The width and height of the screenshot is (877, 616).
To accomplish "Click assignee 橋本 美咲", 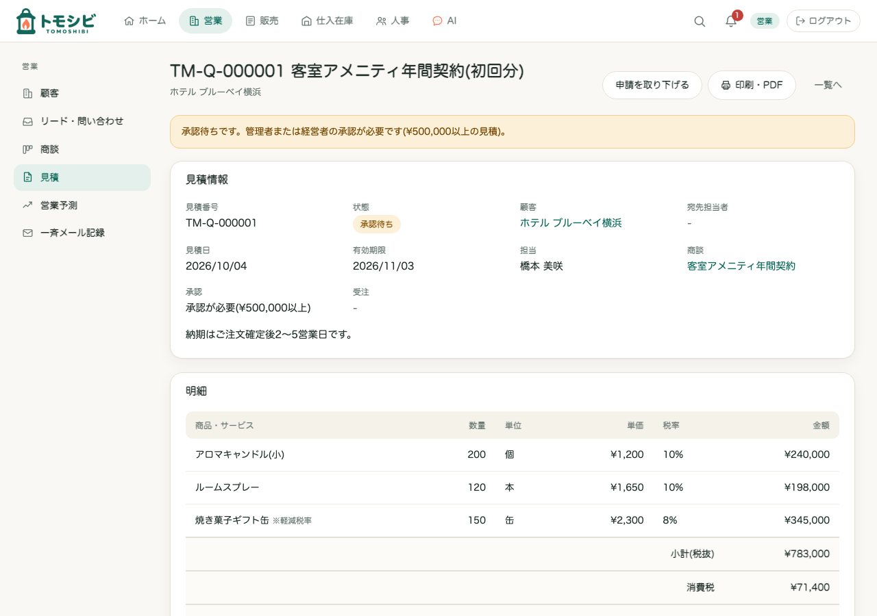I will tap(541, 266).
